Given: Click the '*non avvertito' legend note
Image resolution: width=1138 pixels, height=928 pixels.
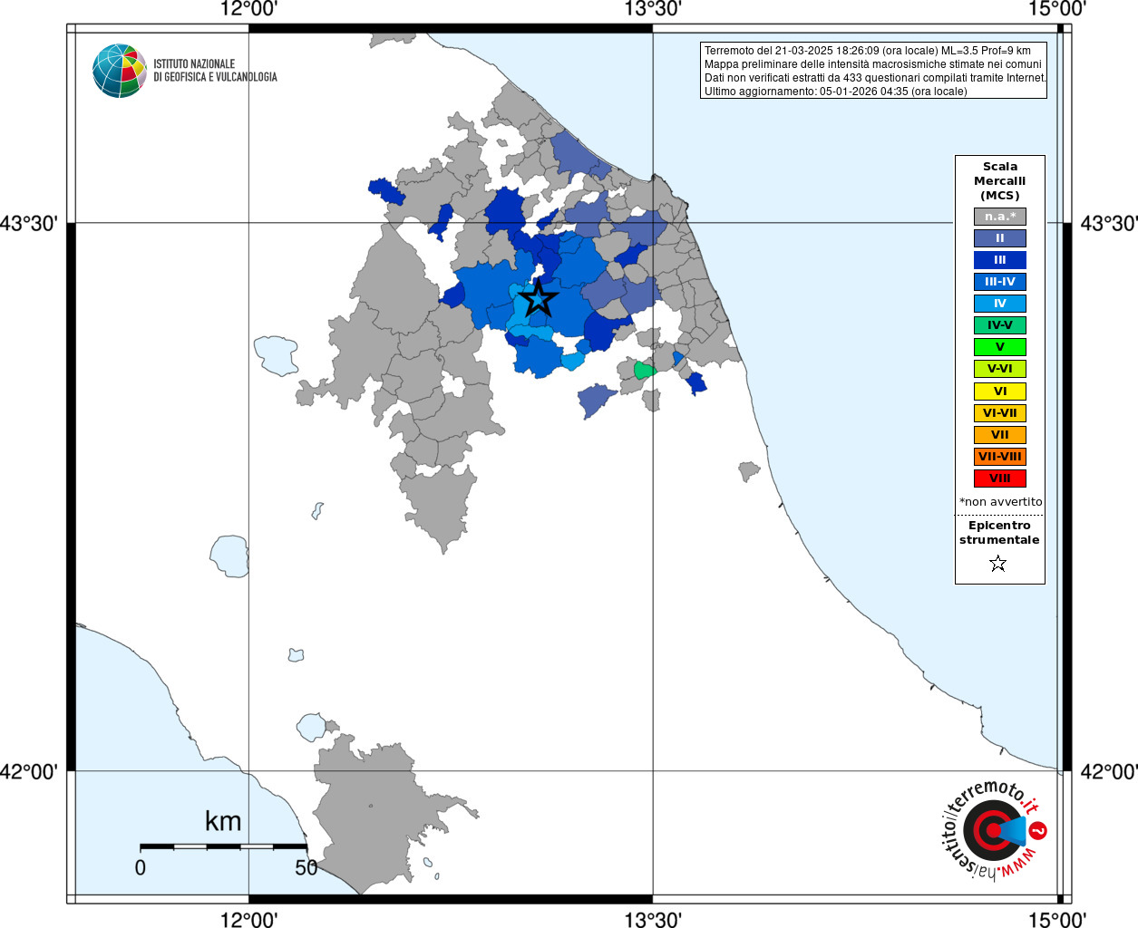Looking at the screenshot, I should coord(1000,502).
